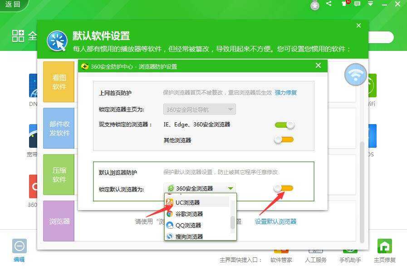Click the 强力修复 link
The image size is (407, 271).
(286, 93)
